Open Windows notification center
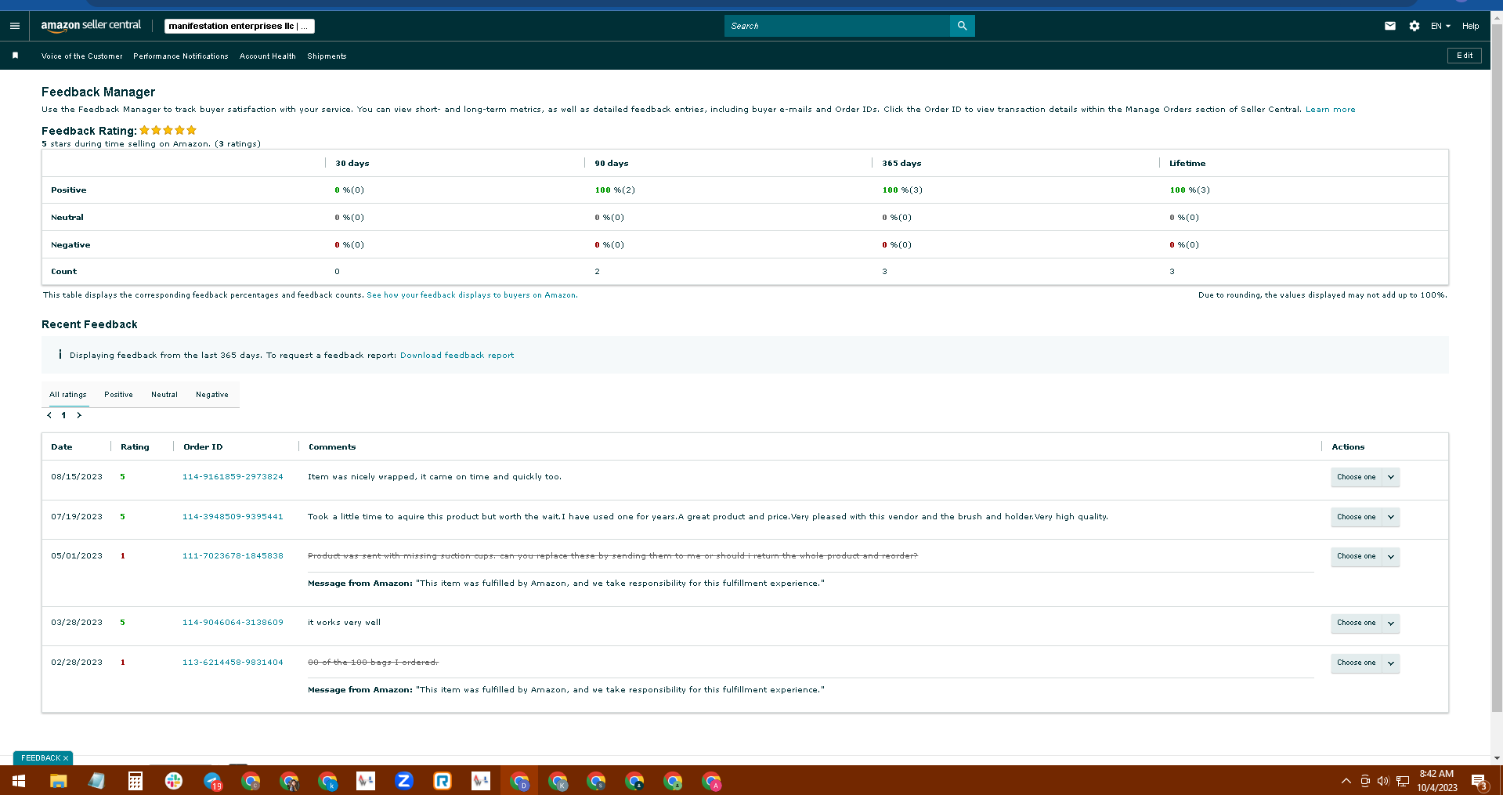Image resolution: width=1503 pixels, height=795 pixels. point(1480,782)
